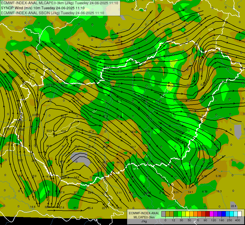Click the 5.69 station value
This screenshot has width=245, height=225.
pos(204,176)
